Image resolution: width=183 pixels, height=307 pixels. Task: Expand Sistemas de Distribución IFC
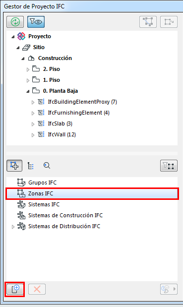pos(13,227)
